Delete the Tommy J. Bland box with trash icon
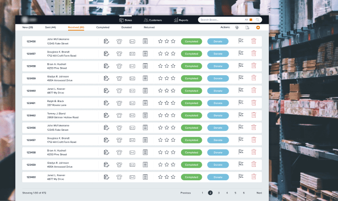Viewport: 338px width, 201px height. click(x=254, y=115)
